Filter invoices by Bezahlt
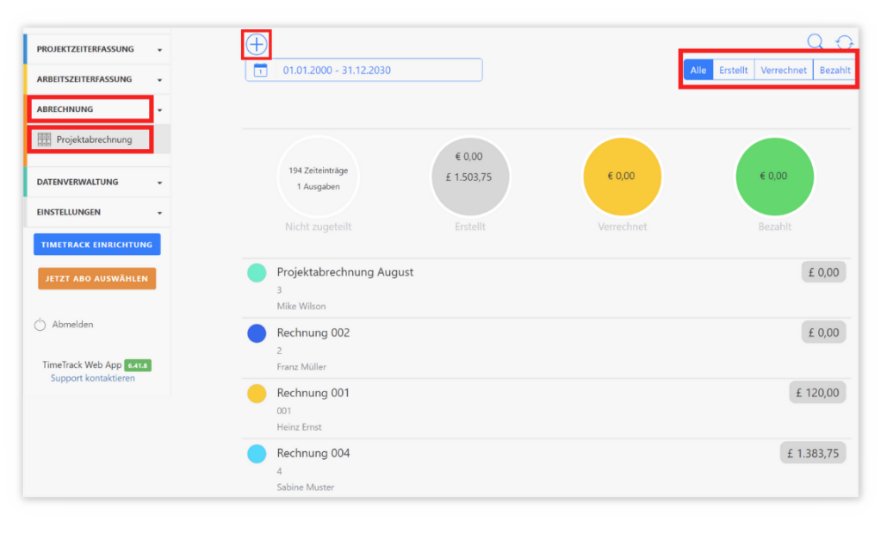 (x=834, y=71)
